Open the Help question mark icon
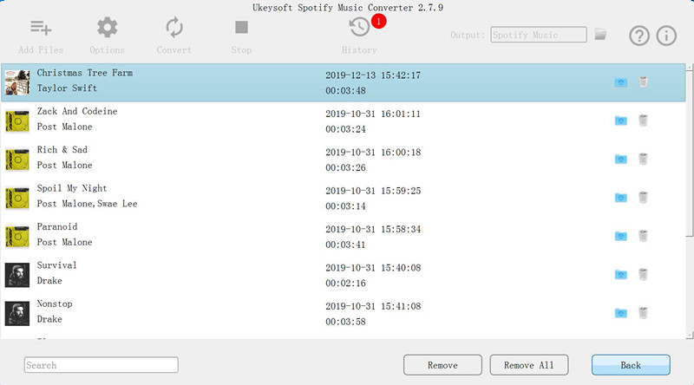694x385 pixels. point(639,36)
